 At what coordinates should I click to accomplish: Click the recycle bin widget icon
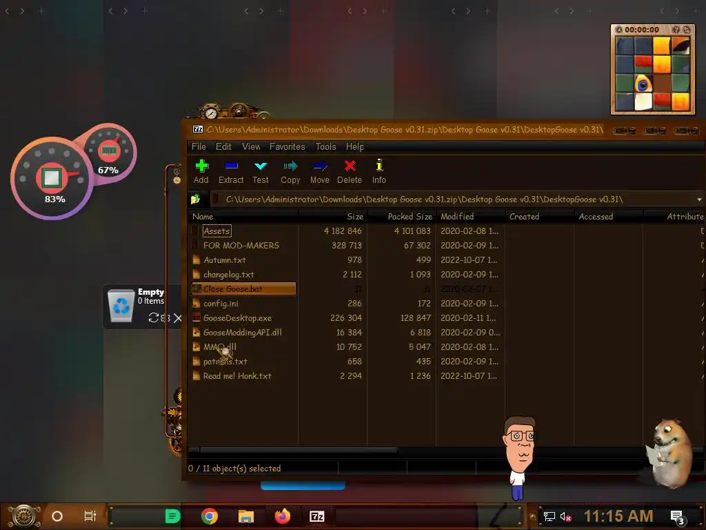[121, 306]
